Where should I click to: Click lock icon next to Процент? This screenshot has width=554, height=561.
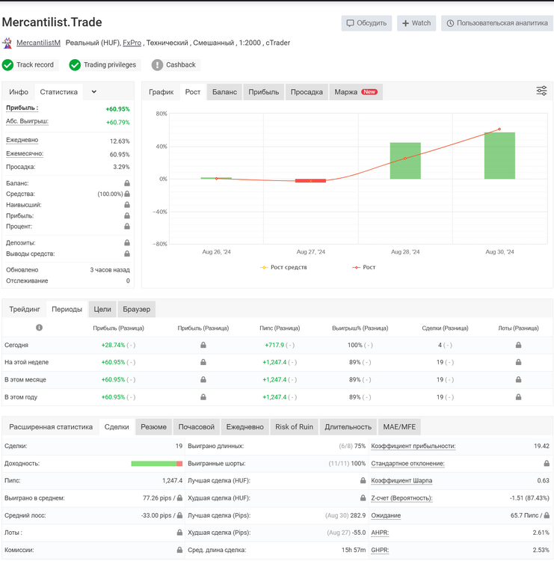(127, 227)
